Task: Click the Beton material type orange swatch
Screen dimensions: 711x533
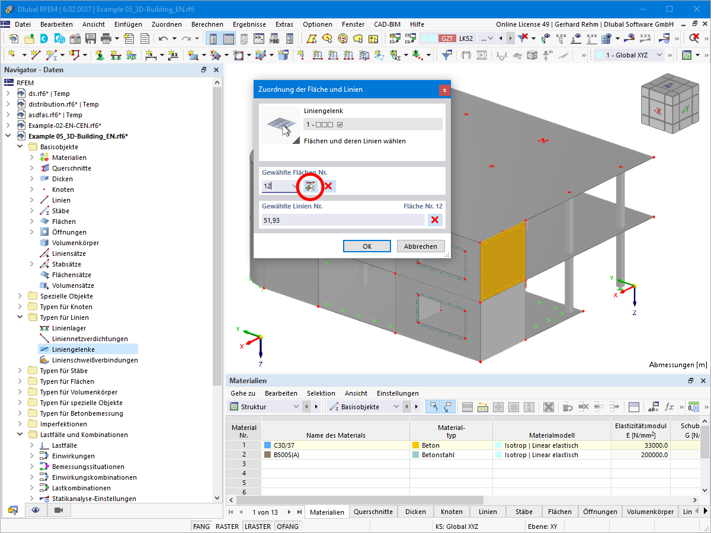Action: point(415,445)
